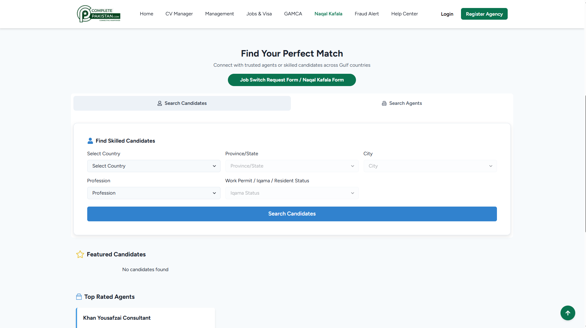Click the scroll-to-top arrow button
Screen dimensions: 586x328
pyautogui.click(x=568, y=313)
